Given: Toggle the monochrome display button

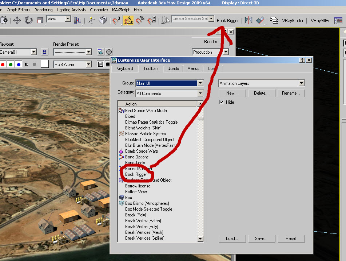Looking at the screenshot, I should 34,65.
